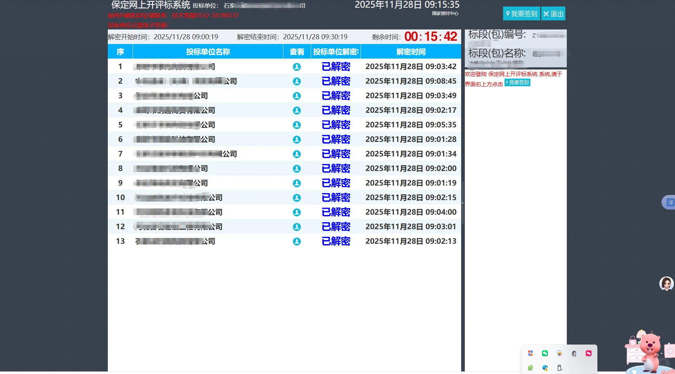Select 已解密 status in row 13
This screenshot has width=675, height=374.
pyautogui.click(x=336, y=241)
